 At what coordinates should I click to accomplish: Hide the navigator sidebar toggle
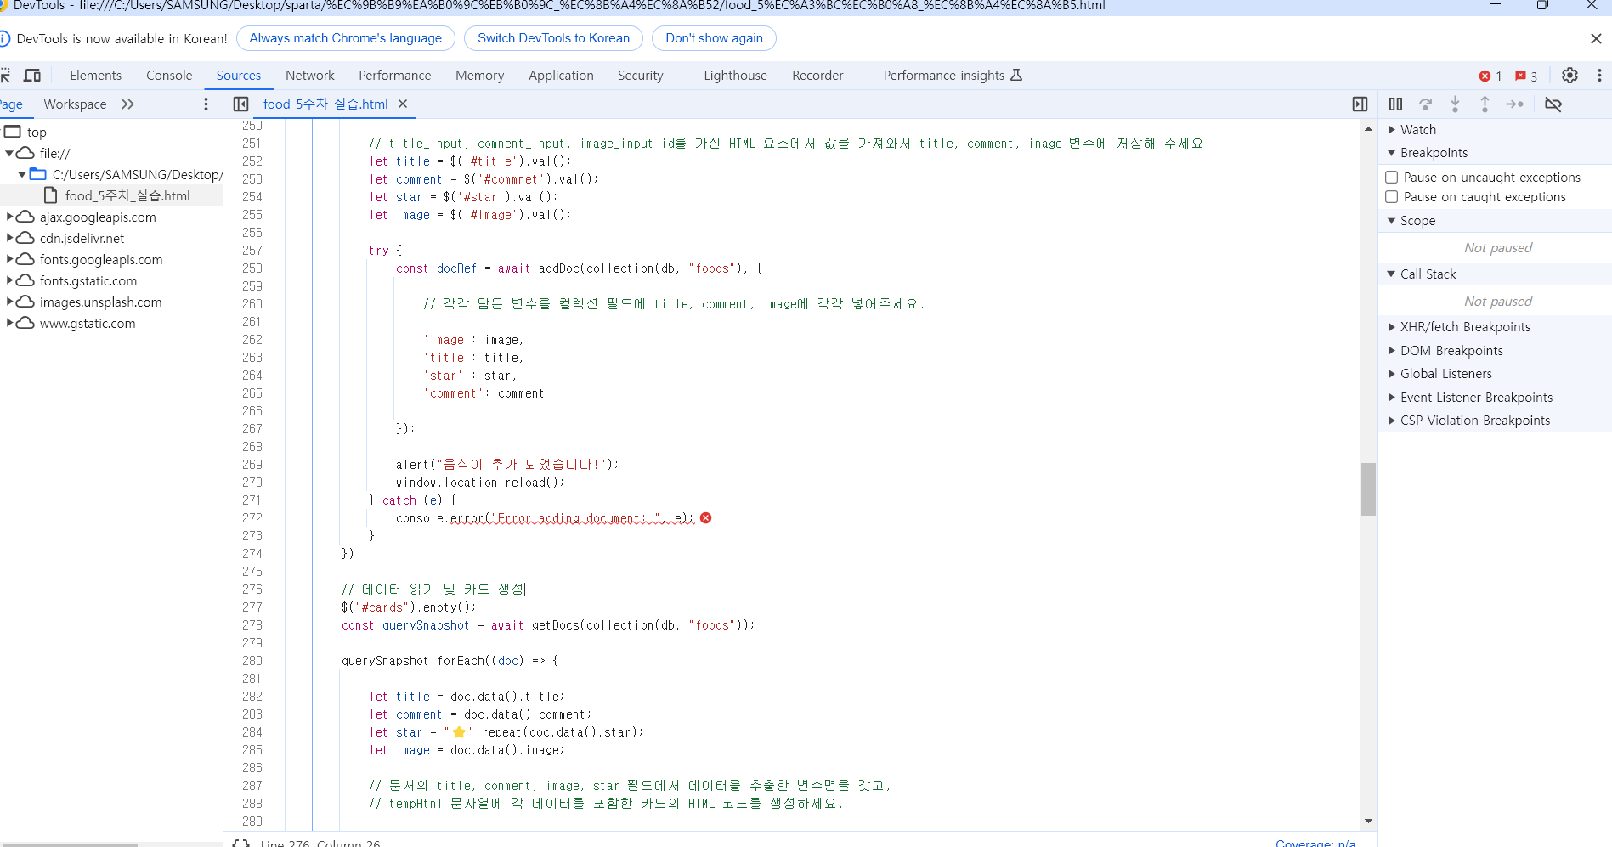tap(241, 104)
